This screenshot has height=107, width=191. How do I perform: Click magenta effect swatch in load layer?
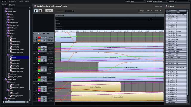[39, 100]
